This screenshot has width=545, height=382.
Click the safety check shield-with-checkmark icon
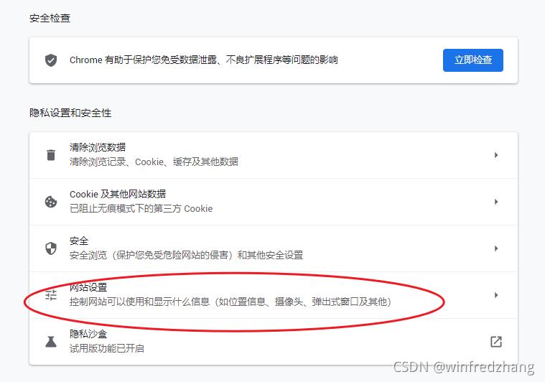pos(51,60)
